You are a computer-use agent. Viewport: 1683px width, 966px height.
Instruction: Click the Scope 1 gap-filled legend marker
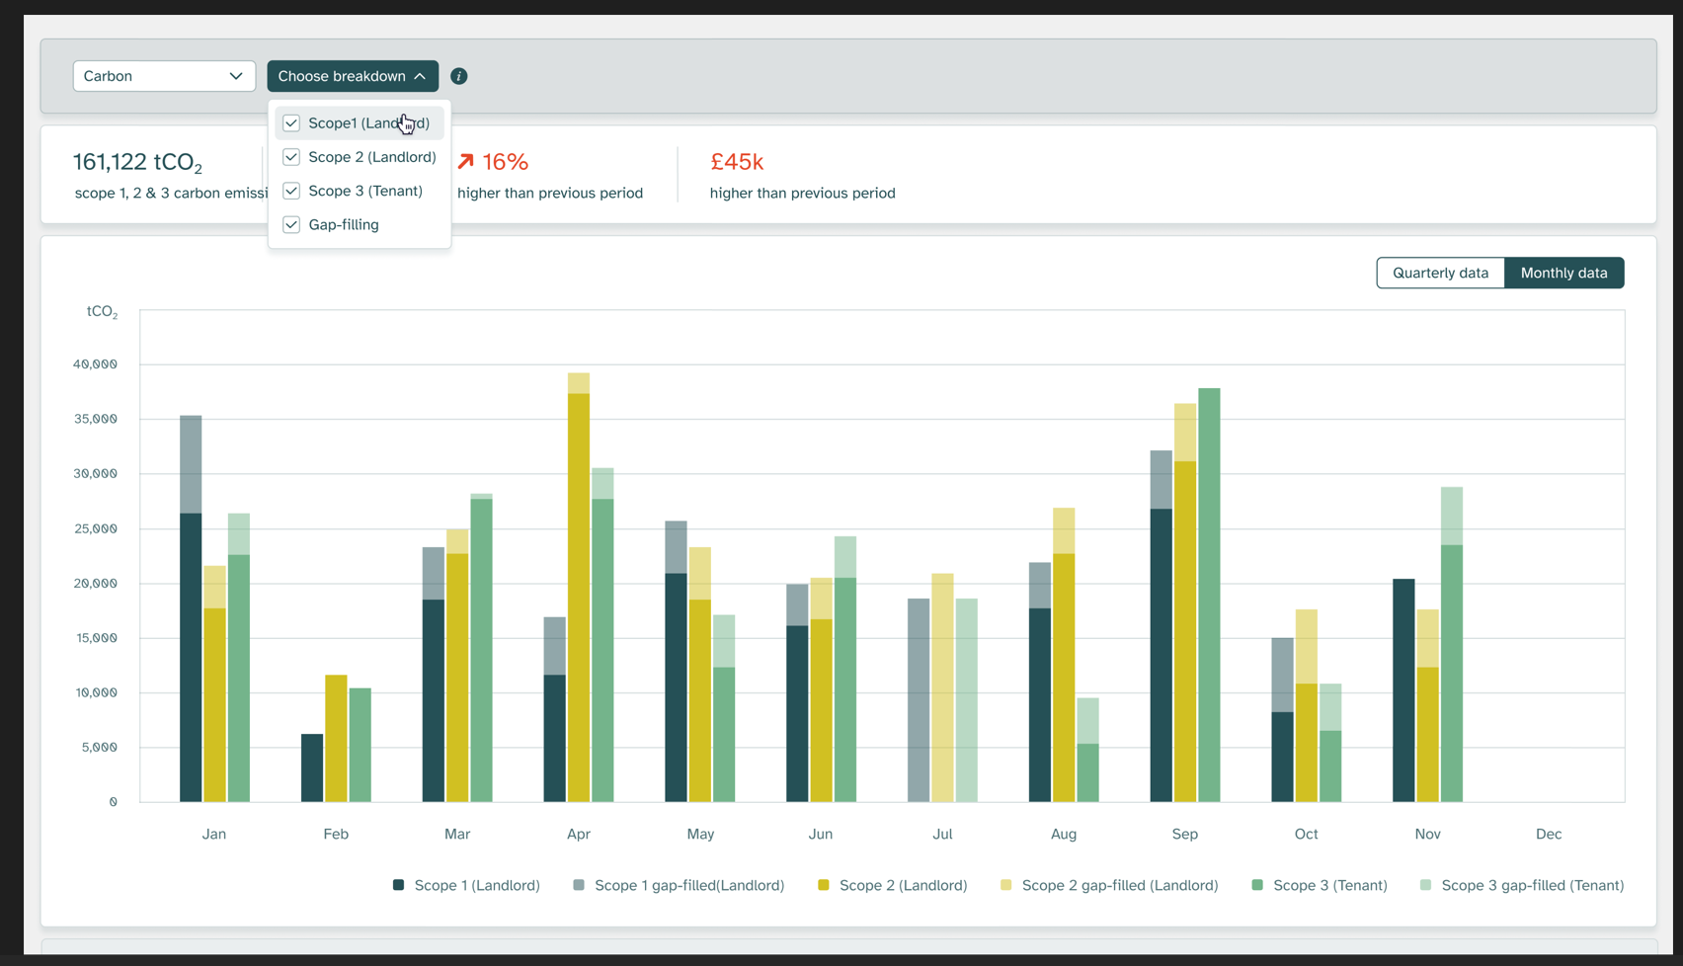[579, 885]
